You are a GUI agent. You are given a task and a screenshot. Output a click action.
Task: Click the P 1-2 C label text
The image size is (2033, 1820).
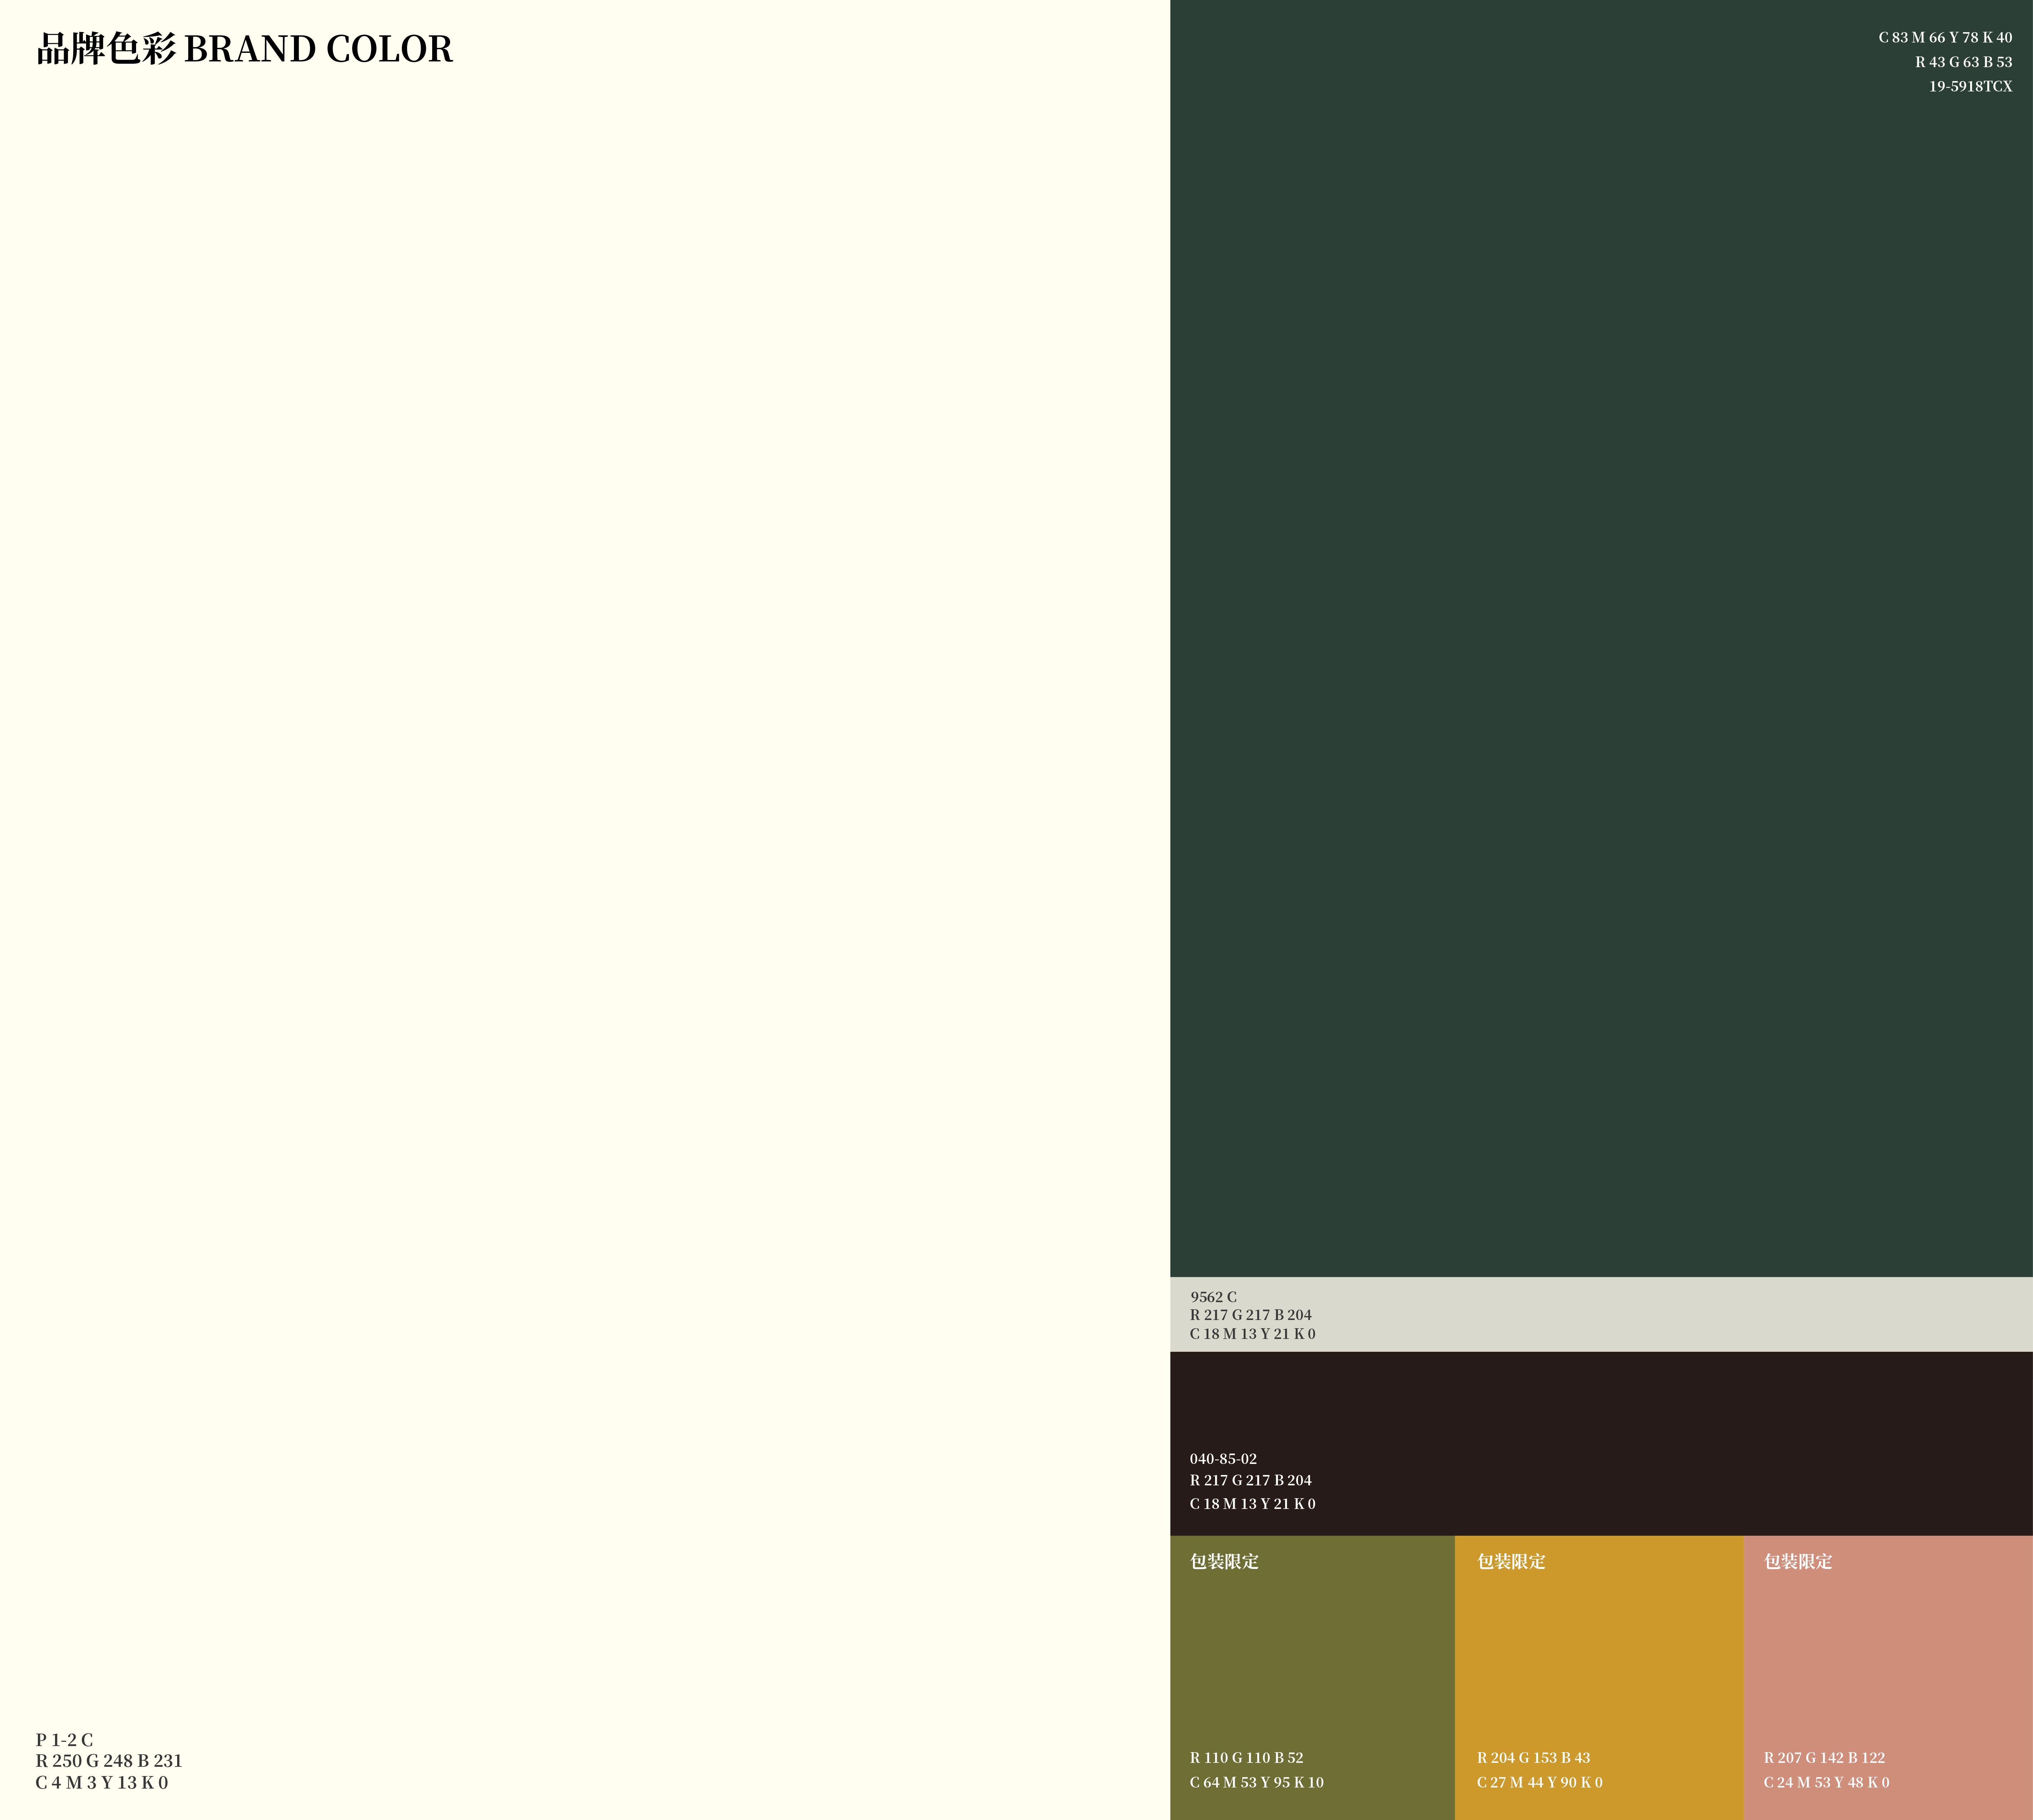(64, 1740)
